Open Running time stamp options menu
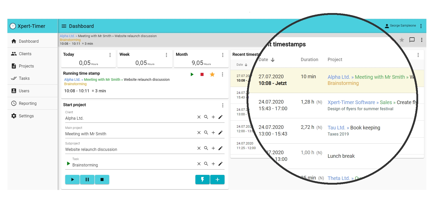This screenshot has width=444, height=202. tap(223, 74)
